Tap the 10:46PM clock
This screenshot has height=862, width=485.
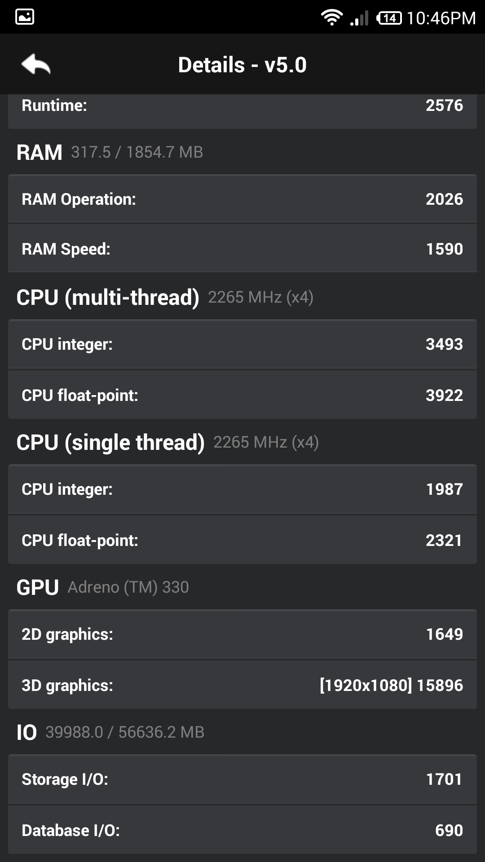pos(441,18)
